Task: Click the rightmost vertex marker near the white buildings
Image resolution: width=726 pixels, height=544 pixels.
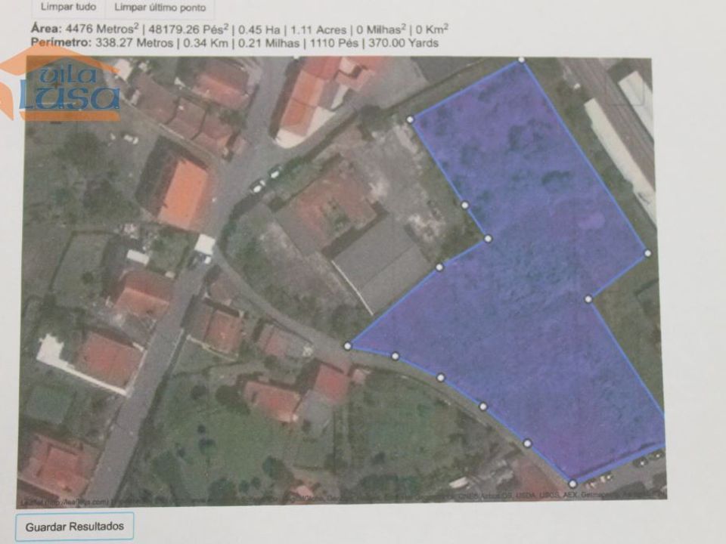Action: [648, 253]
